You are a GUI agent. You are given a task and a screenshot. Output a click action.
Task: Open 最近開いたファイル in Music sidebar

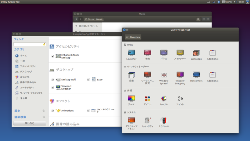(86, 26)
